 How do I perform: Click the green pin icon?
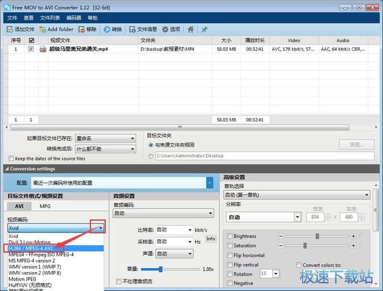coord(204,29)
